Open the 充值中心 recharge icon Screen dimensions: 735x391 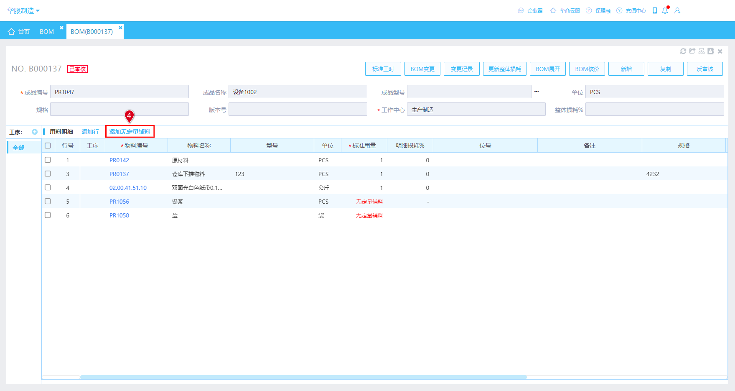coord(619,10)
